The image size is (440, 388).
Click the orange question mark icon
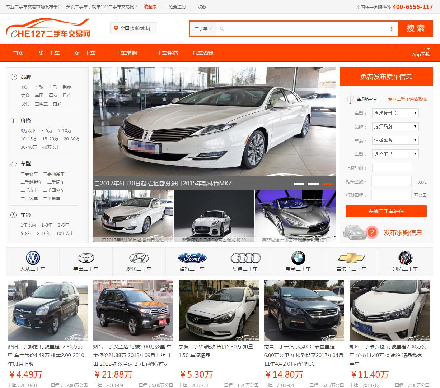372,232
